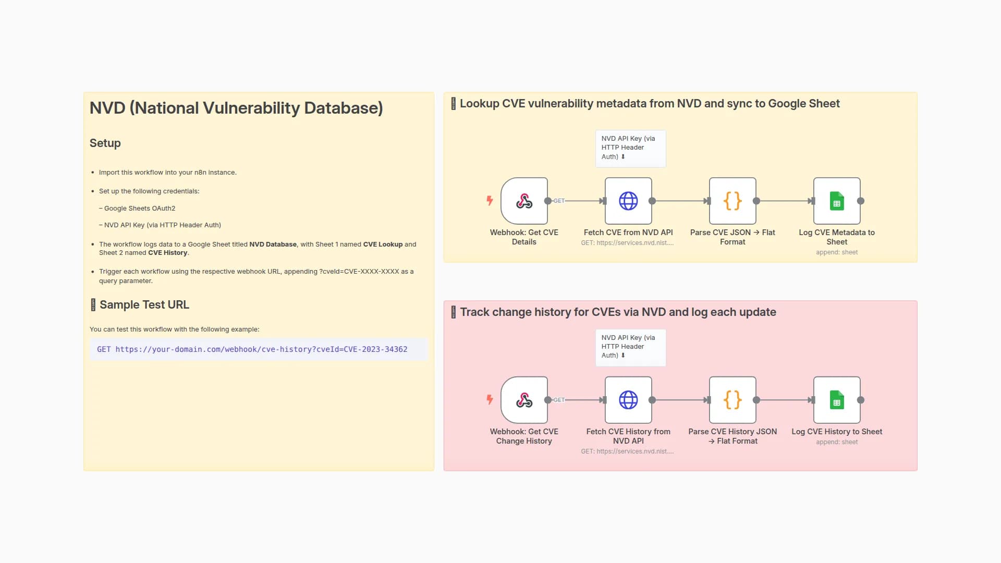Click output connector of Fetch CVE from NVD API

point(652,201)
